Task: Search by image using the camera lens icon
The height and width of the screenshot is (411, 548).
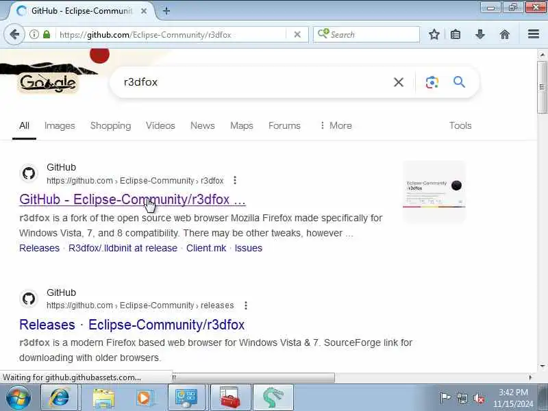Action: click(x=432, y=82)
